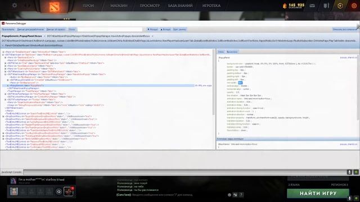The height and width of the screenshot is (202, 360).
Task: Expand the DOTAHUDTipManager tree node
Action: click(x=5, y=94)
